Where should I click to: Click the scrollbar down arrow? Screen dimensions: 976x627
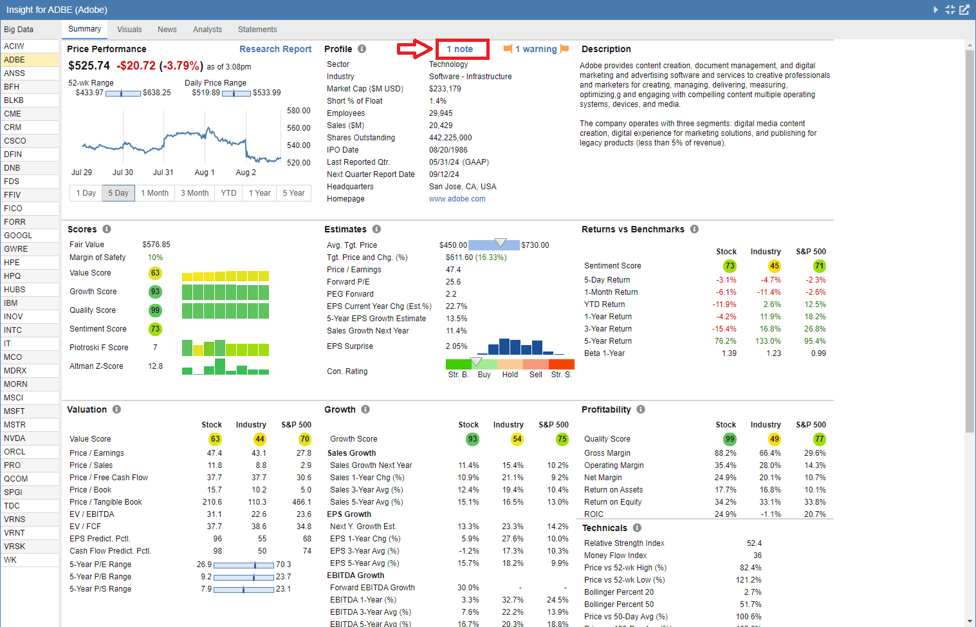[x=970, y=621]
